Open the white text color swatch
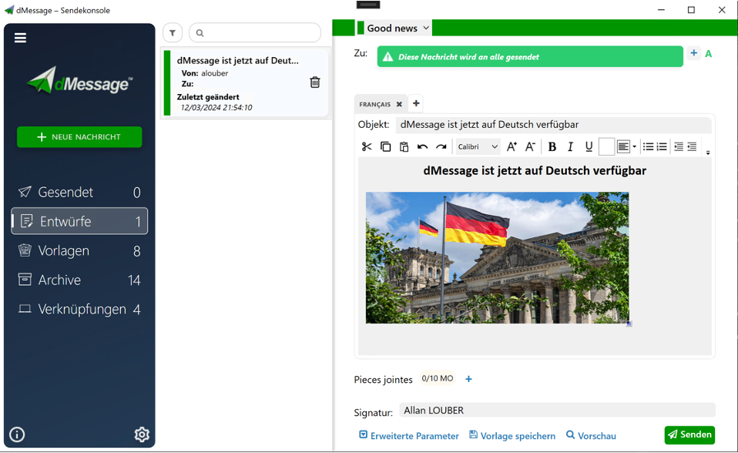The width and height of the screenshot is (738, 453). [606, 146]
